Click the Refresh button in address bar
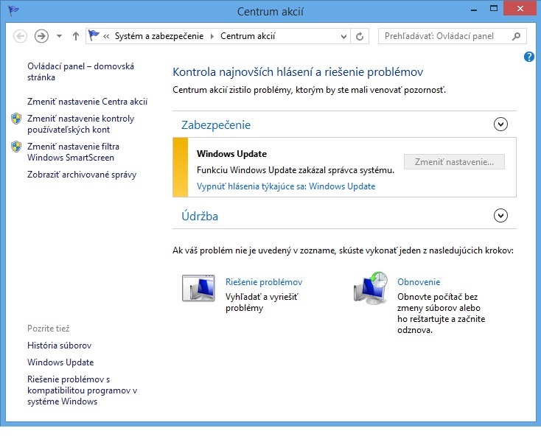This screenshot has height=442, width=541. (x=360, y=36)
